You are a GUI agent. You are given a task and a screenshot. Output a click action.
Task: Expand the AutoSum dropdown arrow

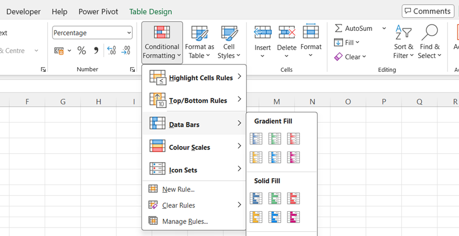(384, 28)
